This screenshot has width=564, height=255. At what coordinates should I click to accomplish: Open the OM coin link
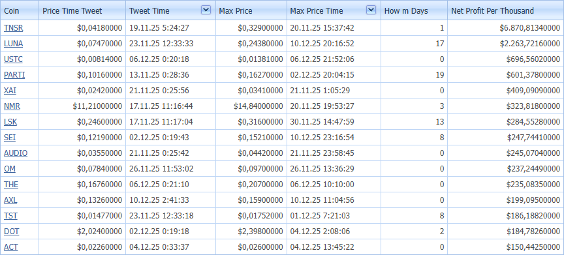click(10, 169)
